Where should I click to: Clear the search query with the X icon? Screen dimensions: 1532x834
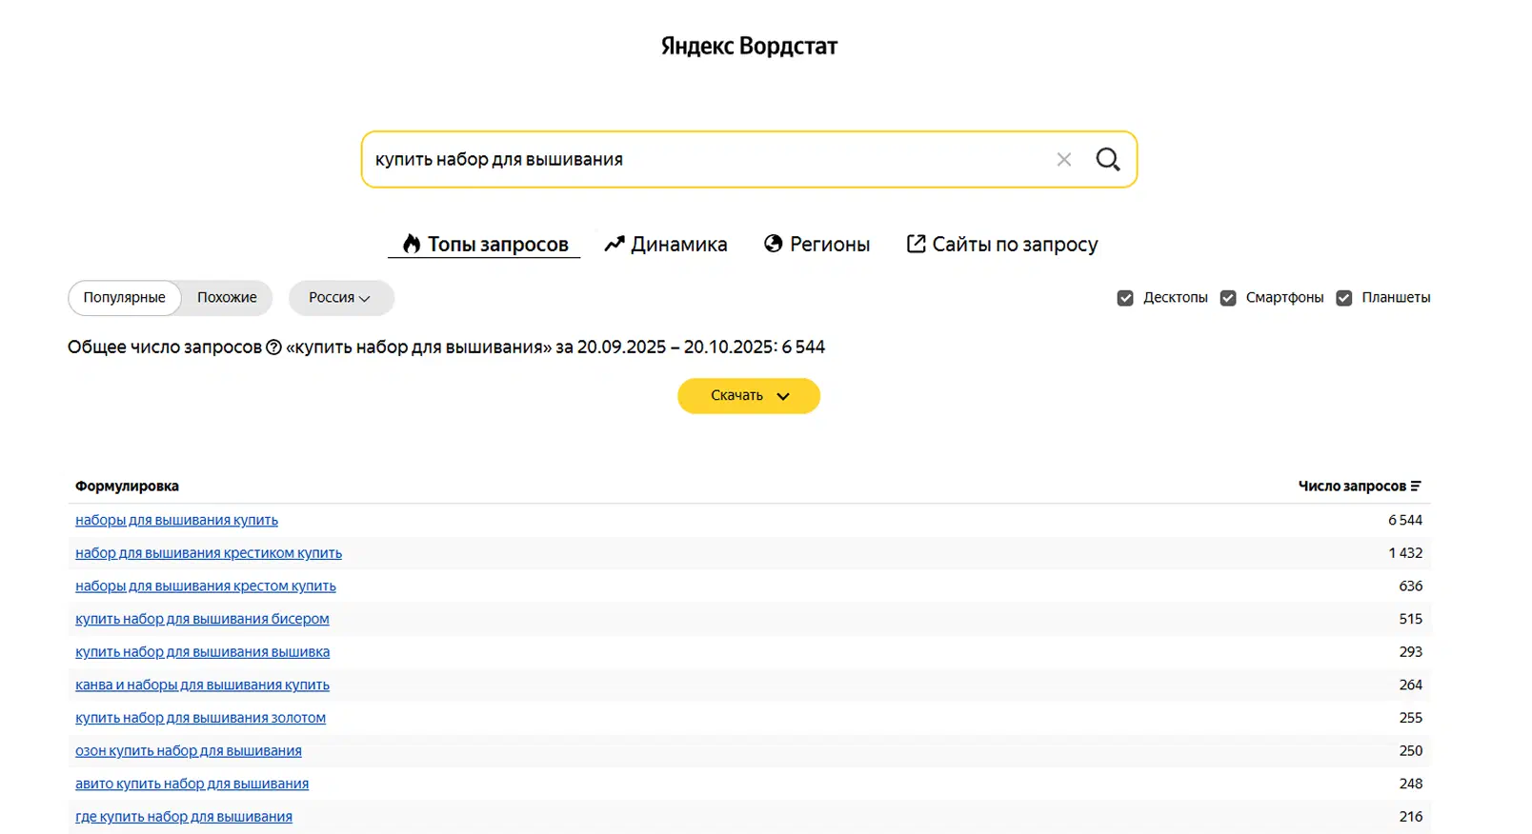pyautogui.click(x=1064, y=160)
